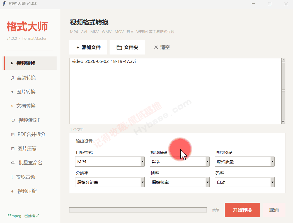Expand the 码率 dropdown showing 自动
Image resolution: width=293 pixels, height=223 pixels.
point(244,182)
